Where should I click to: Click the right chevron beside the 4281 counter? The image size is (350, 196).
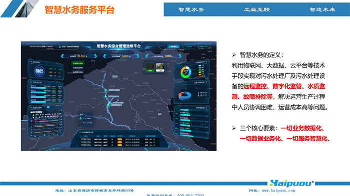(137, 56)
